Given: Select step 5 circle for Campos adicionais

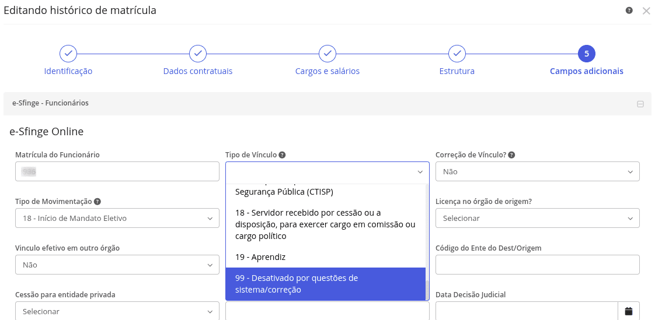Looking at the screenshot, I should (587, 54).
